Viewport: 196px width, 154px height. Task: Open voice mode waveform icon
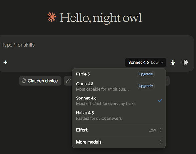click(185, 62)
